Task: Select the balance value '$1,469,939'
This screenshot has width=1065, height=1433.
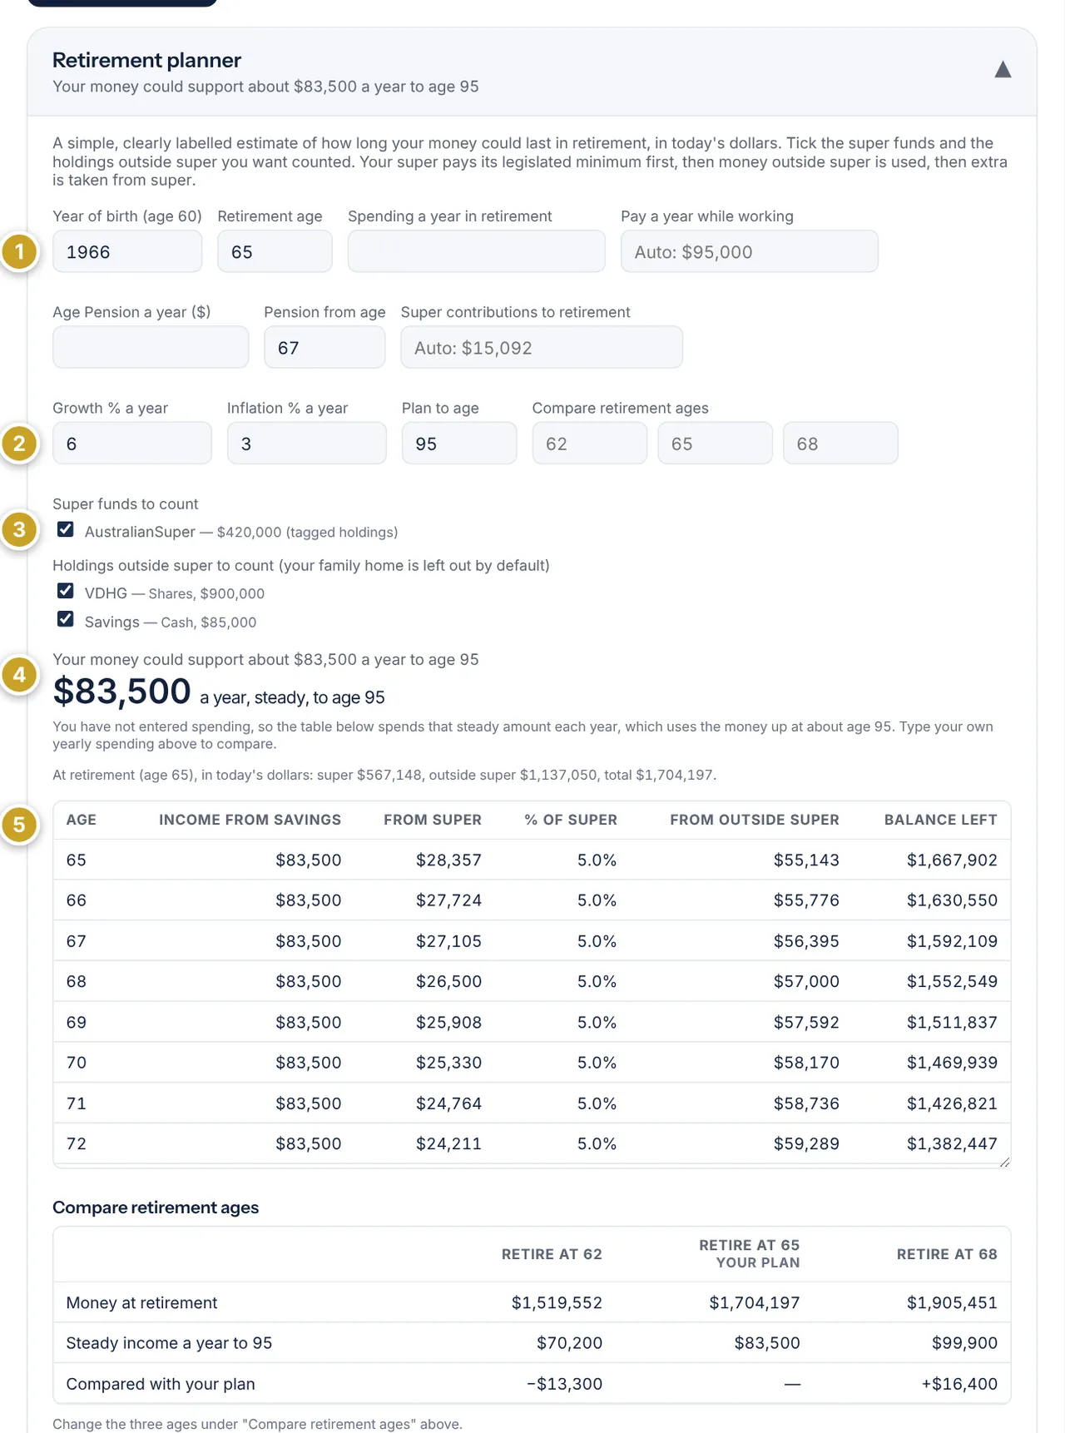Action: point(952,1063)
